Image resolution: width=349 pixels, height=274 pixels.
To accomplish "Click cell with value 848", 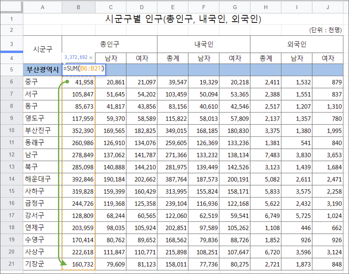I will point(328,264).
